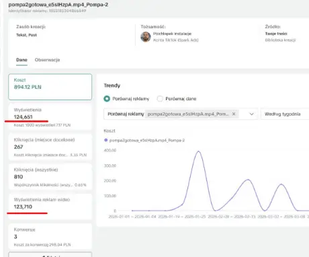This screenshot has height=257, width=309.
Task: Switch to the Dane tab
Action: [21, 60]
